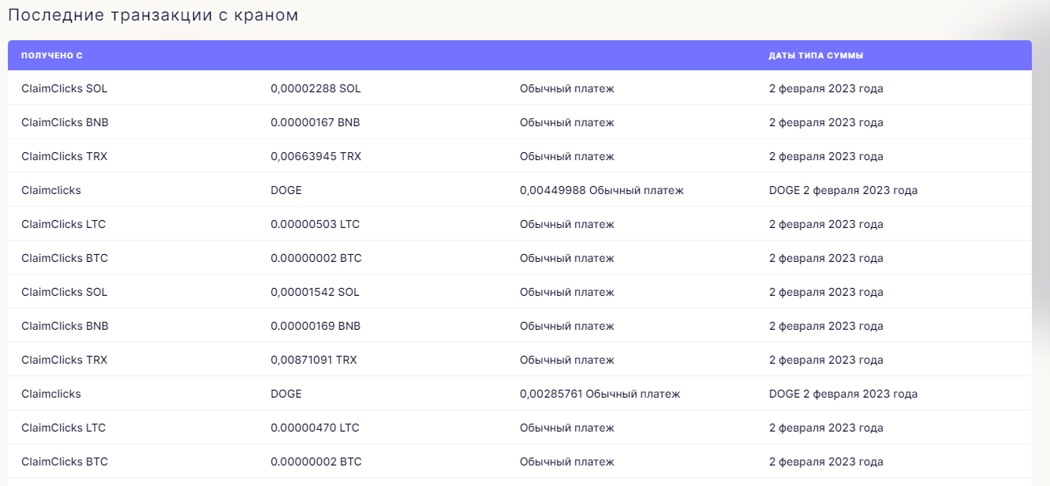Image resolution: width=1050 pixels, height=486 pixels.
Task: Click 'ClaimClicks LTC' in 0.00000503 row
Action: tap(63, 224)
